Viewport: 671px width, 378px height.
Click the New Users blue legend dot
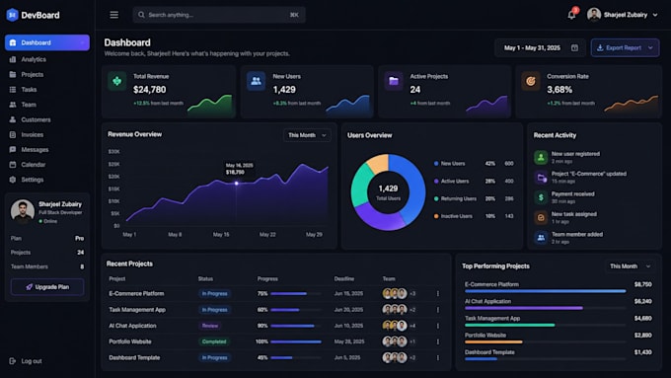pos(436,164)
